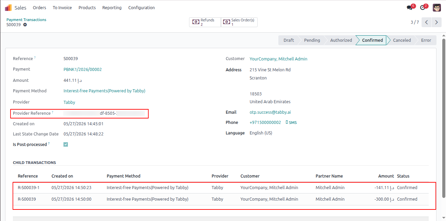Go back to Payment Transactions breadcrumb

tap(26, 20)
